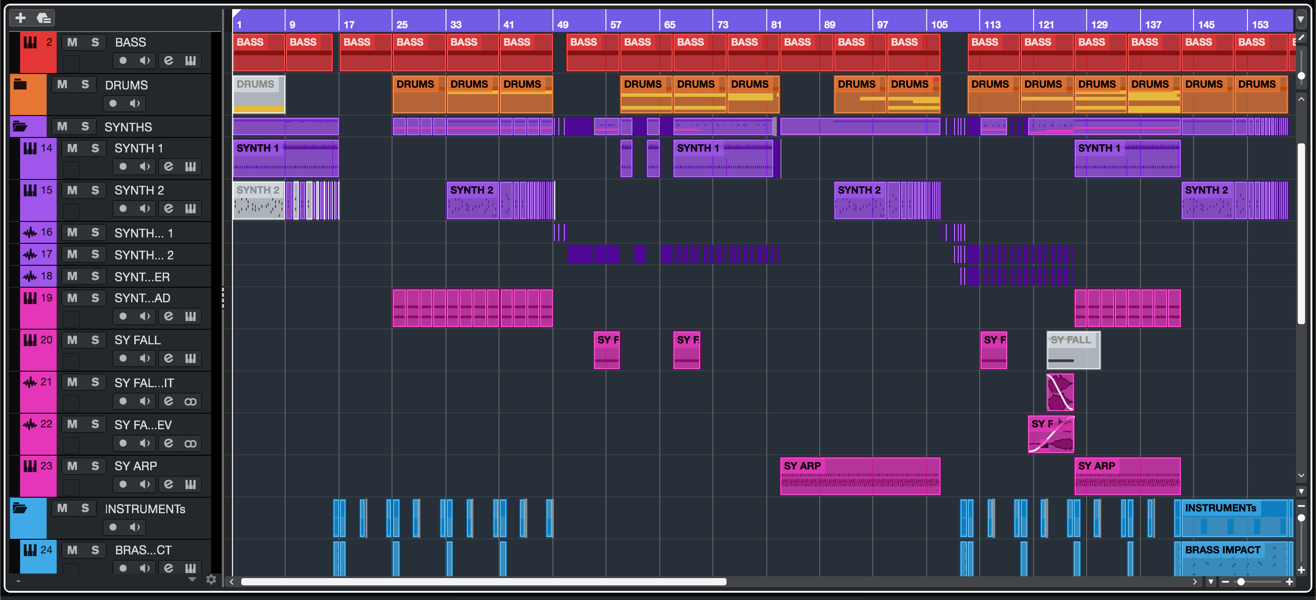The width and height of the screenshot is (1316, 600).
Task: Add a new track with plus button
Action: 21,18
